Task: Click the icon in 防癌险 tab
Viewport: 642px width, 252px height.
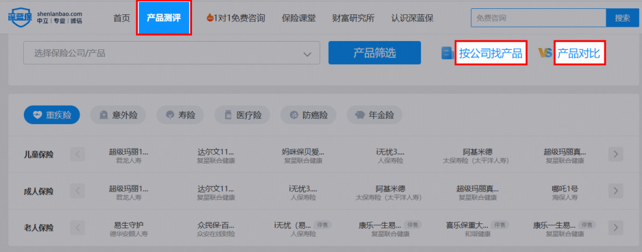Action: click(294, 115)
